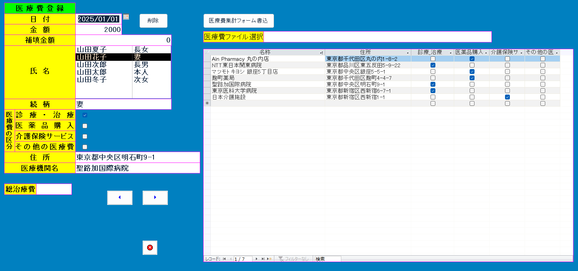Select 山田太郎 in the name list
Image resolution: width=578 pixels, height=271 pixels.
tap(92, 72)
